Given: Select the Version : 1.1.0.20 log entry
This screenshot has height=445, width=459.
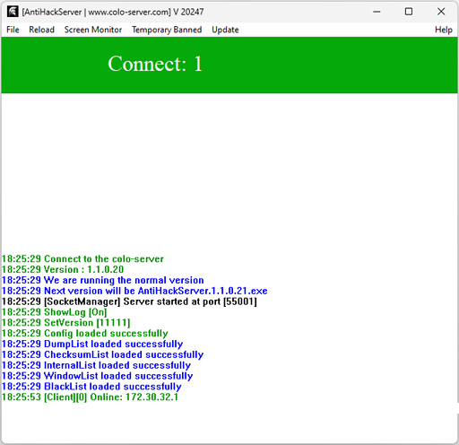Looking at the screenshot, I should [x=63, y=269].
